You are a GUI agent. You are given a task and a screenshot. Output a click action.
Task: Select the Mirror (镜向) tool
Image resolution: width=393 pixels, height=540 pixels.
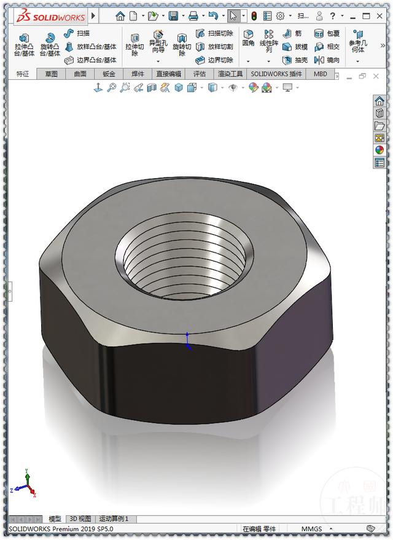click(x=327, y=60)
